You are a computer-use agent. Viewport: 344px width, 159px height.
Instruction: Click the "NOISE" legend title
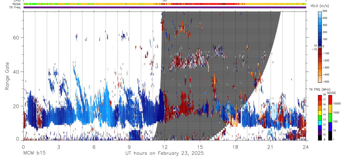(x=332, y=93)
